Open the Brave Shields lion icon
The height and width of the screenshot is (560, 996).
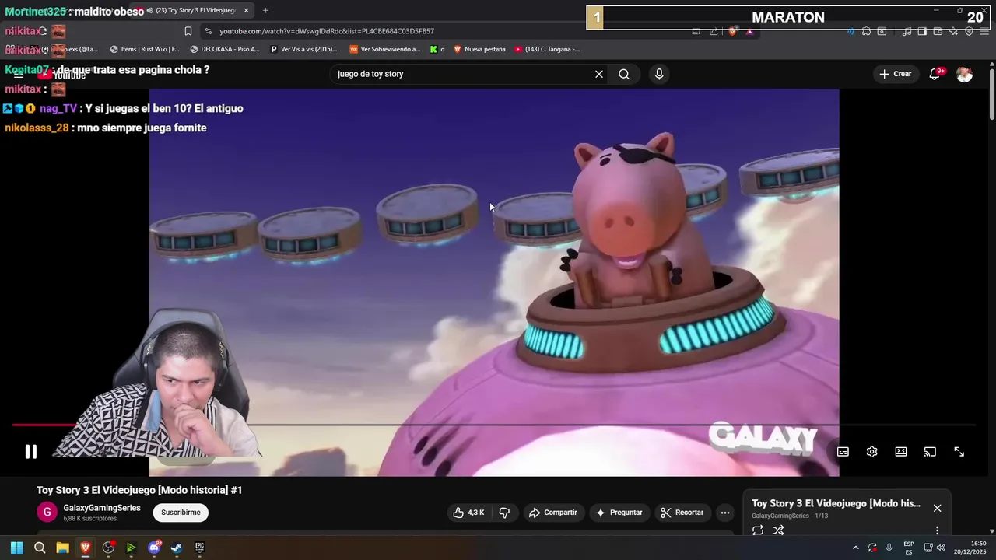click(732, 31)
